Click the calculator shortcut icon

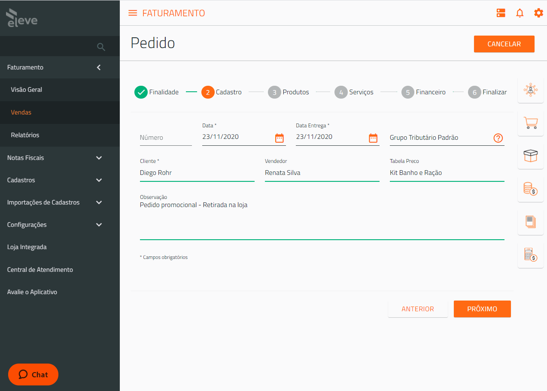pyautogui.click(x=531, y=255)
